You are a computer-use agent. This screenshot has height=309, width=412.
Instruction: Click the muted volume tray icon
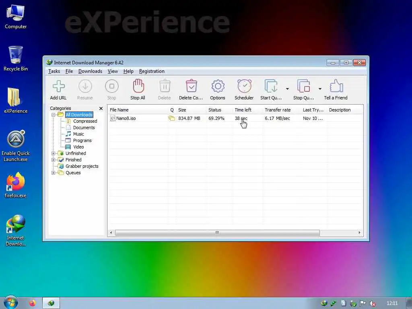coord(372,303)
